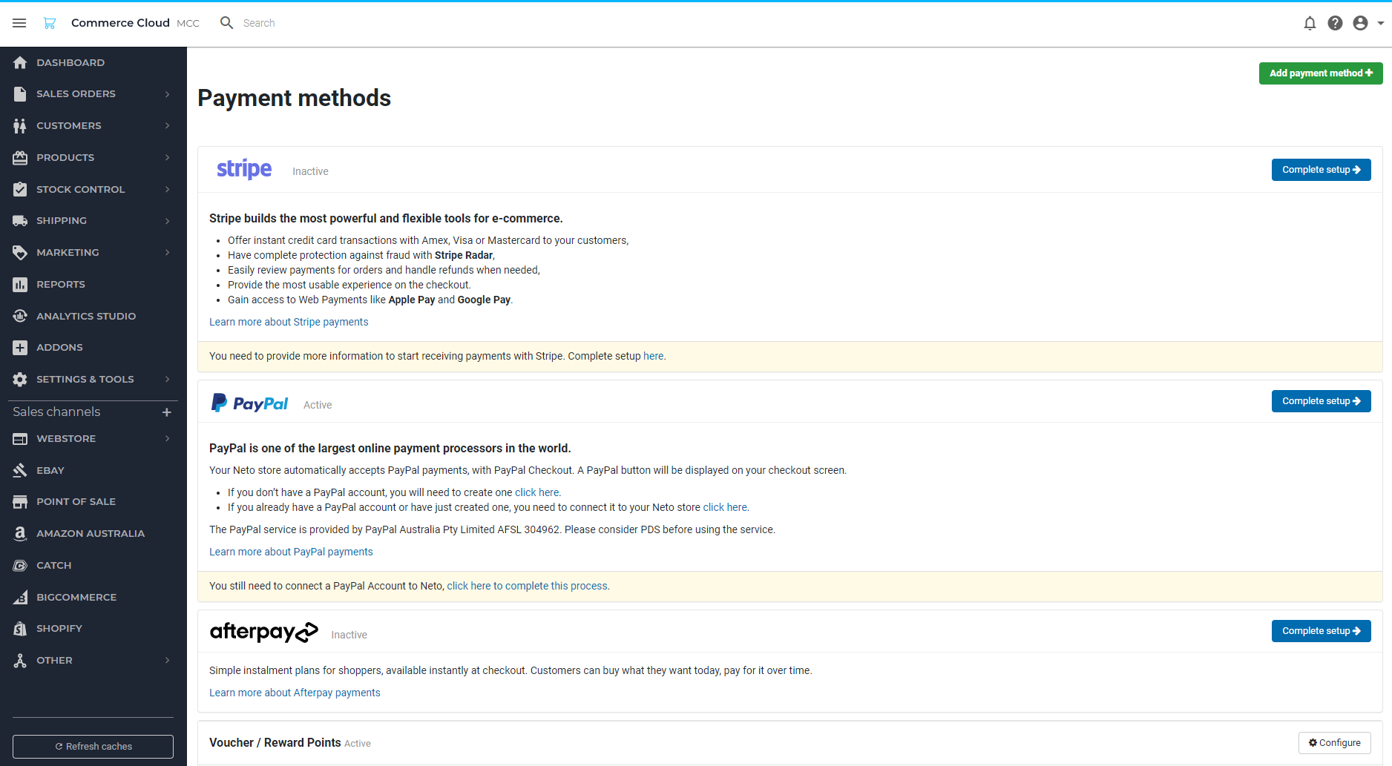Expand the Marketing submenu chevron
Screen dimensions: 1392x766
tap(168, 253)
